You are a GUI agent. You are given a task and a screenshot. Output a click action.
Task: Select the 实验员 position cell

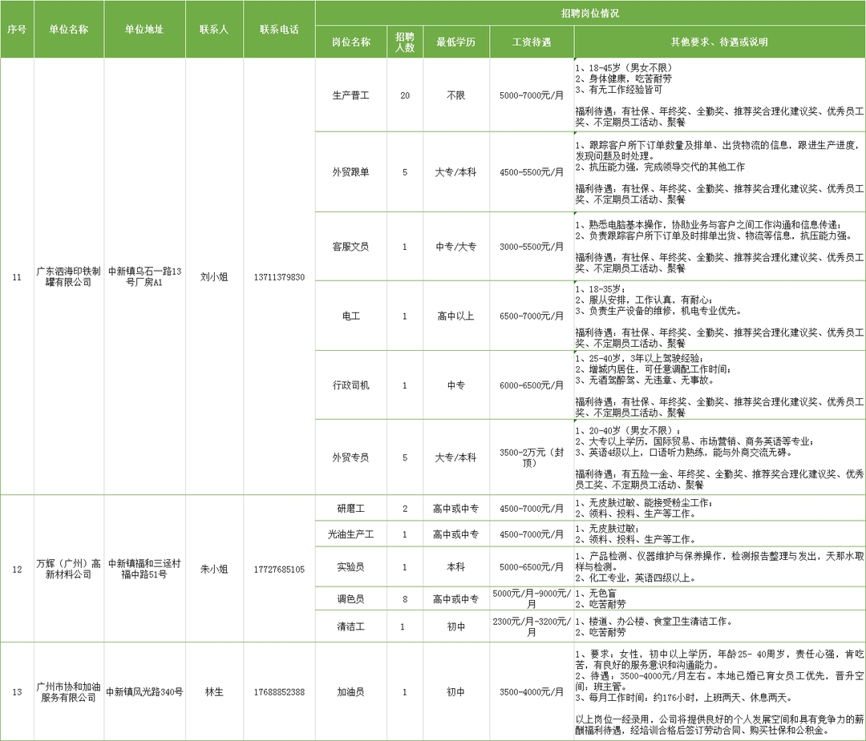click(350, 567)
